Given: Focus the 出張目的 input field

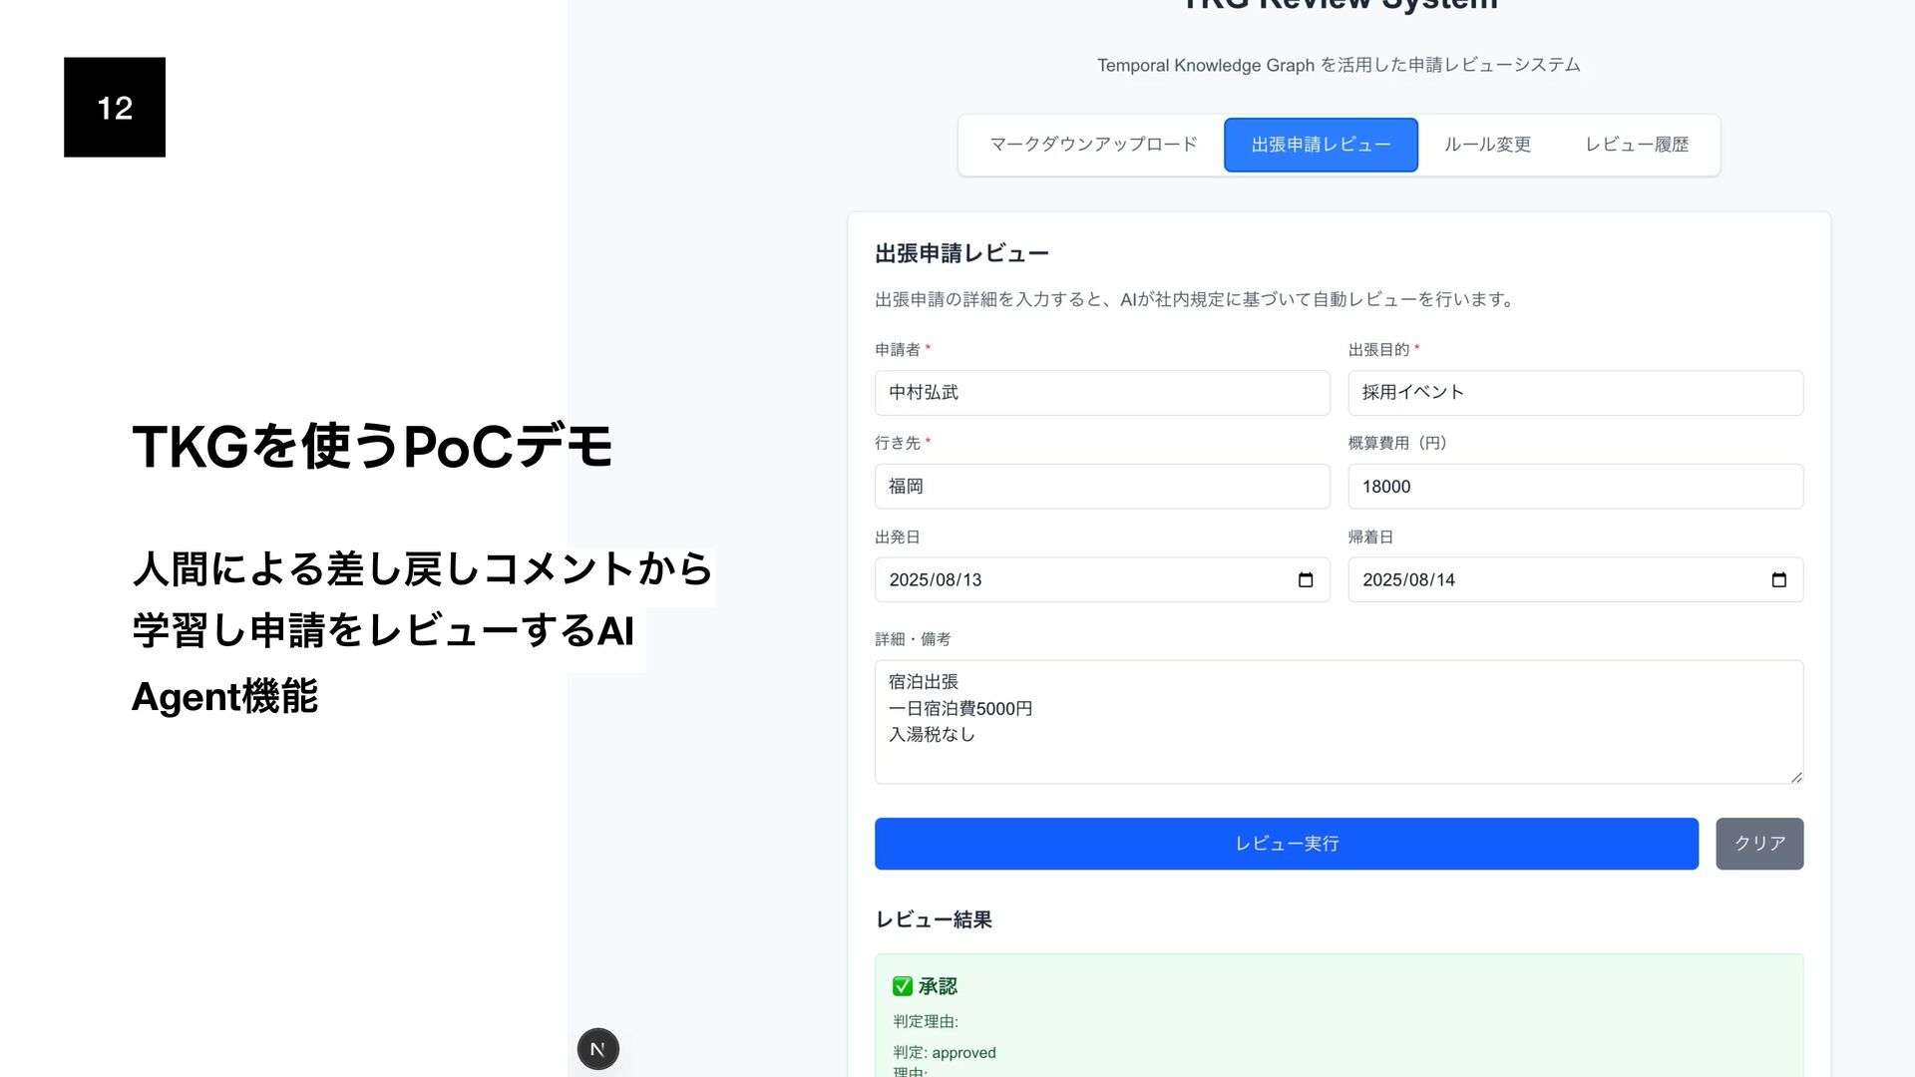Looking at the screenshot, I should click(x=1574, y=393).
